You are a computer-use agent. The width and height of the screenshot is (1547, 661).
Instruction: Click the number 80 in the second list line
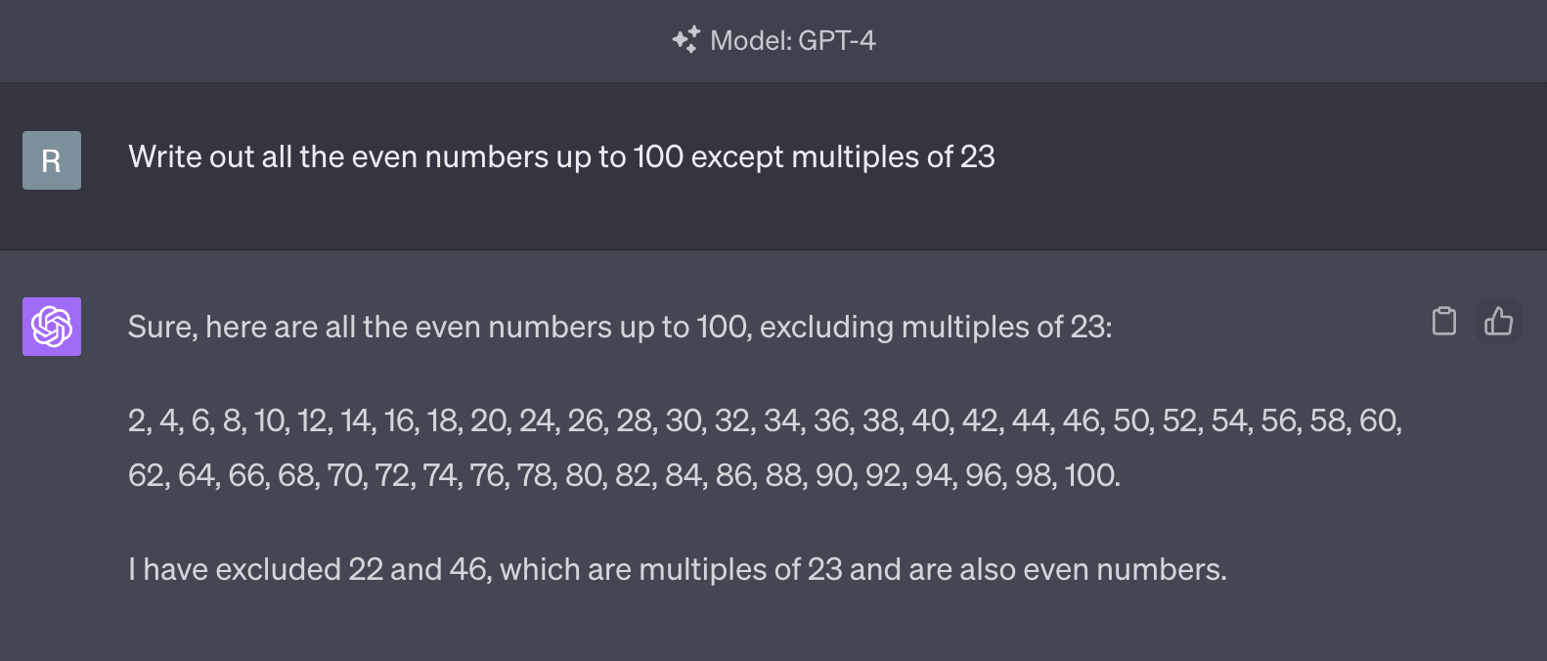pos(584,475)
